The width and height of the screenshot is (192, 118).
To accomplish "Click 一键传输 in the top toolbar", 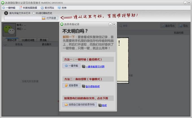I will coord(9,8).
